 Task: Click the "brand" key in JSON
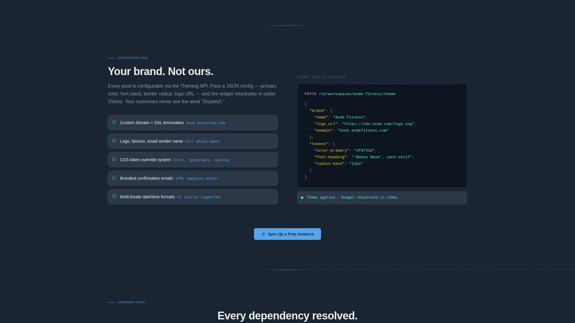(x=317, y=111)
